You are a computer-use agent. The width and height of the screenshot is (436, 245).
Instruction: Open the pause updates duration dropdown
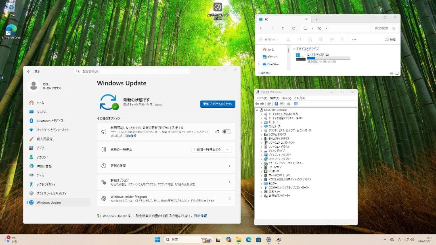[211, 150]
